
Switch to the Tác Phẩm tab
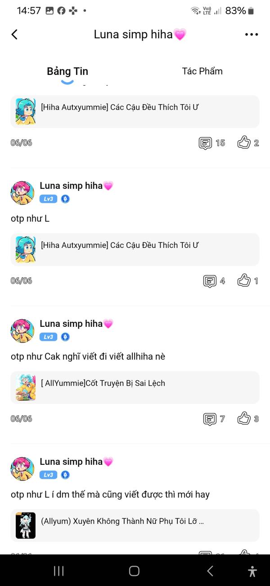pos(202,71)
